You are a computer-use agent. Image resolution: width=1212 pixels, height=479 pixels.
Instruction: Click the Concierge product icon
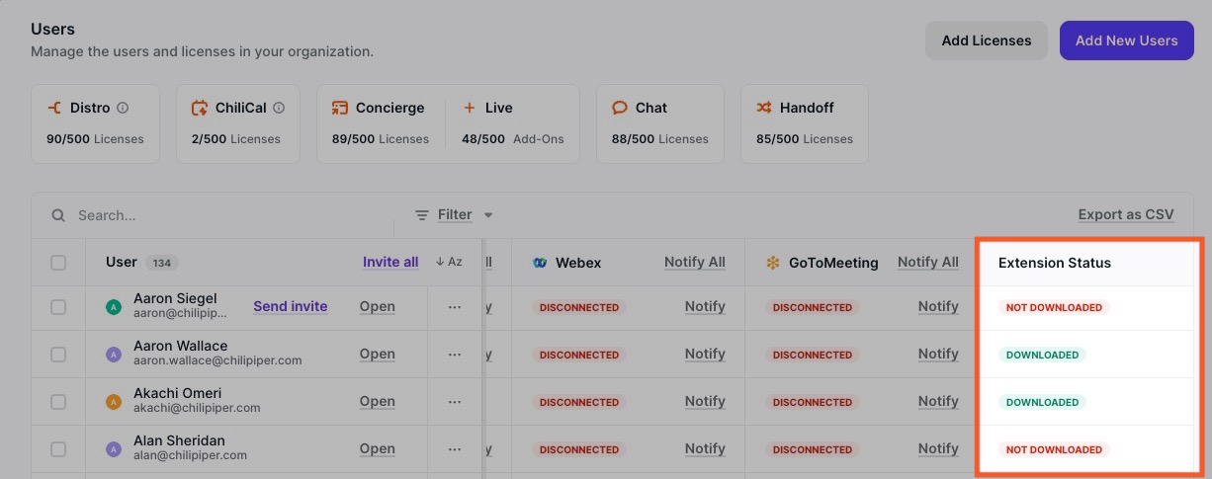(x=340, y=108)
